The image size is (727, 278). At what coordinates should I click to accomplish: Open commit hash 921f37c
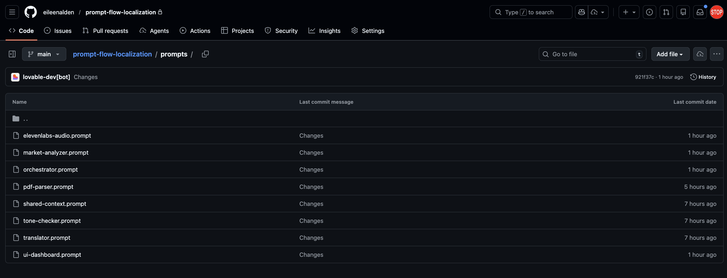(644, 77)
